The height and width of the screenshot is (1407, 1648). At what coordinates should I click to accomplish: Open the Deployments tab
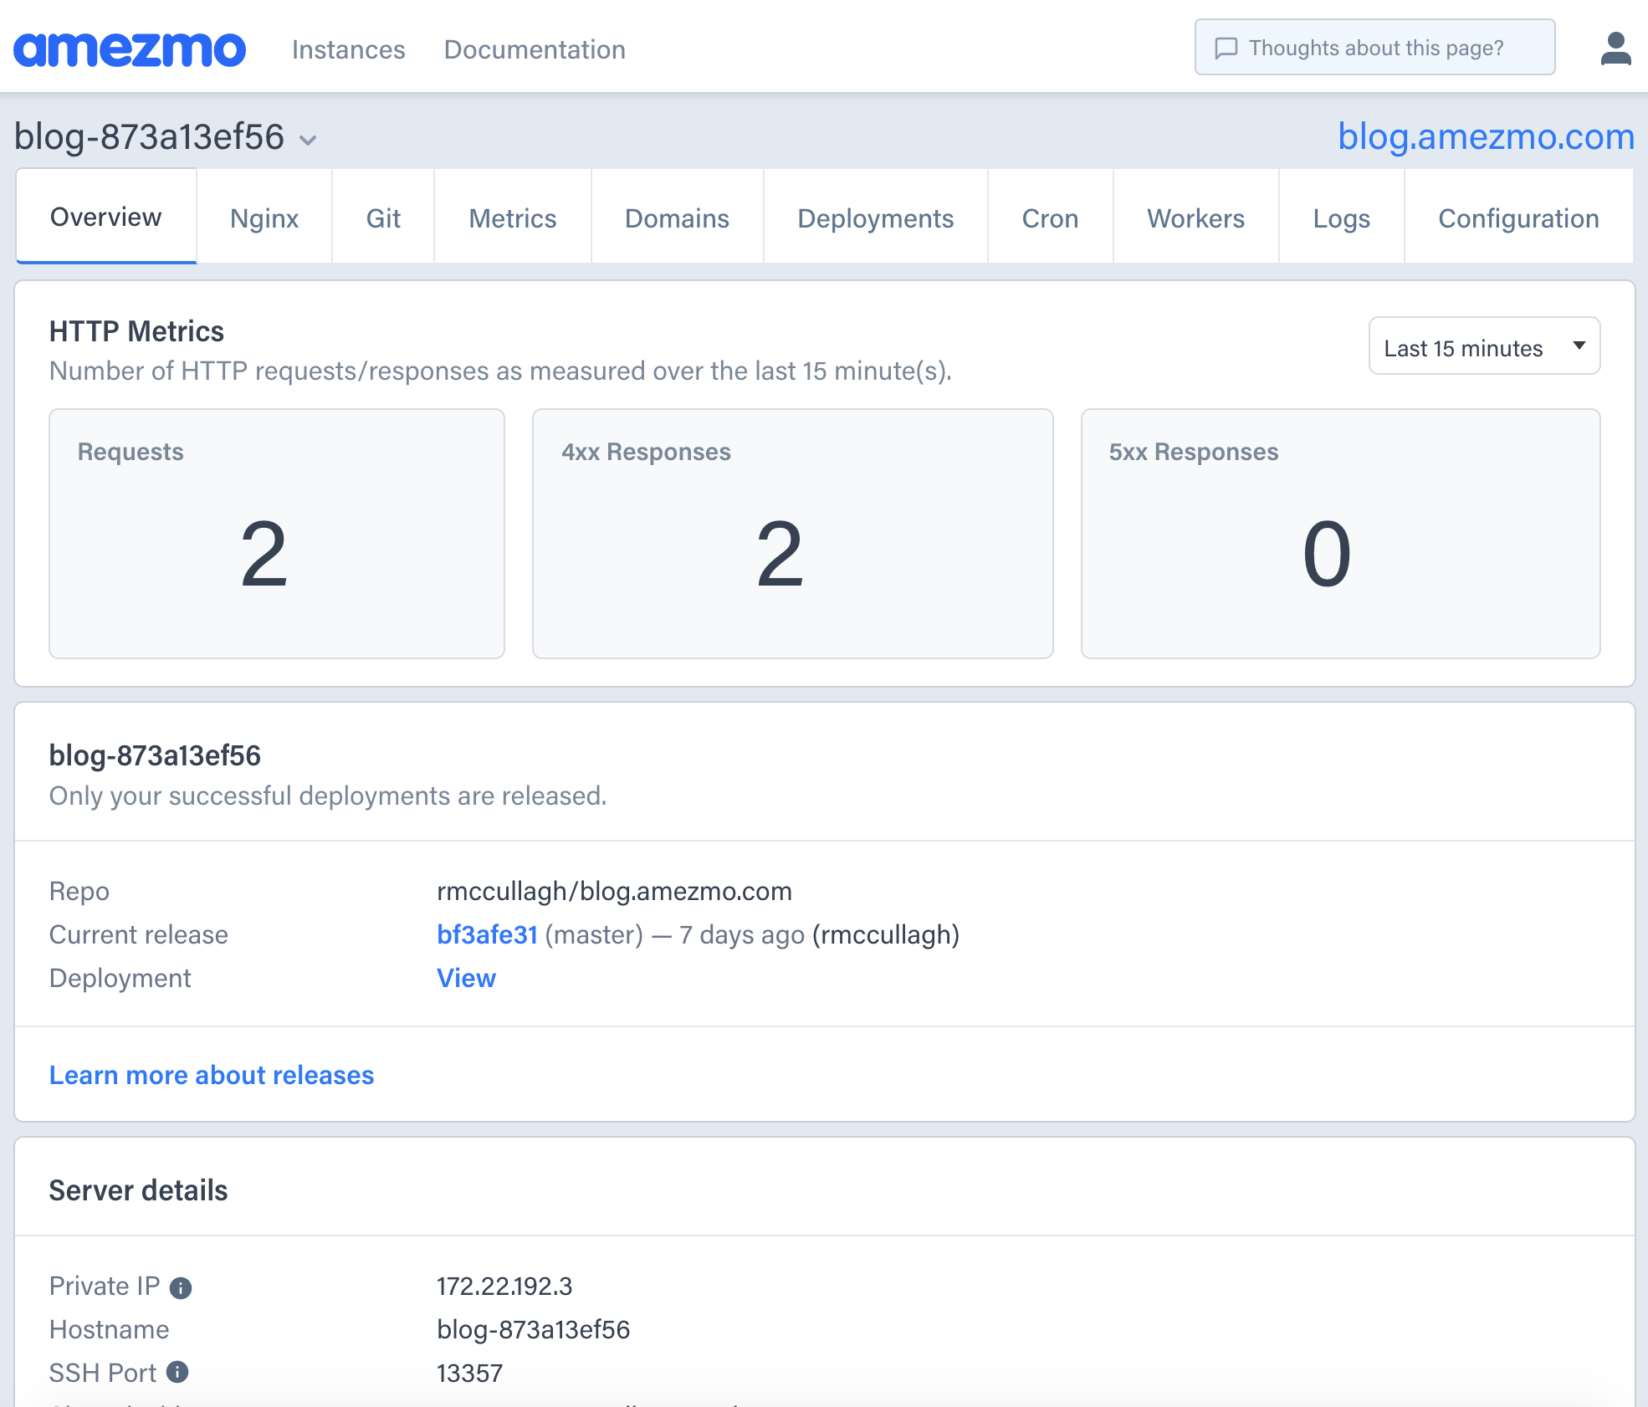(875, 218)
